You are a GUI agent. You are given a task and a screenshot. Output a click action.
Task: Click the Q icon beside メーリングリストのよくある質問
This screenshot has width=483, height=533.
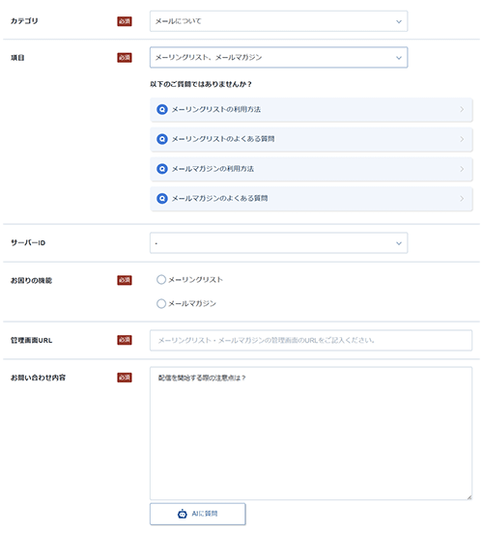point(162,139)
